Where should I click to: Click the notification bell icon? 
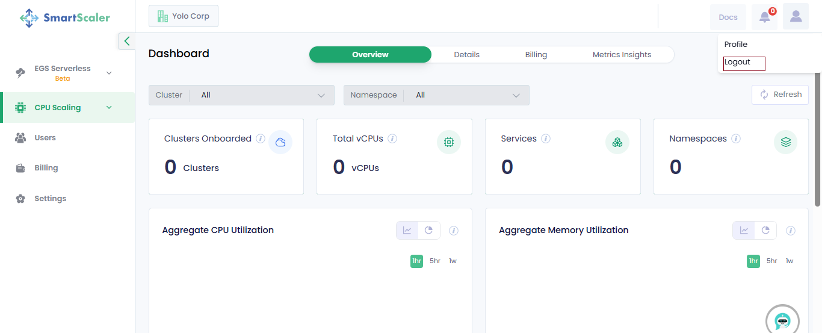click(764, 17)
